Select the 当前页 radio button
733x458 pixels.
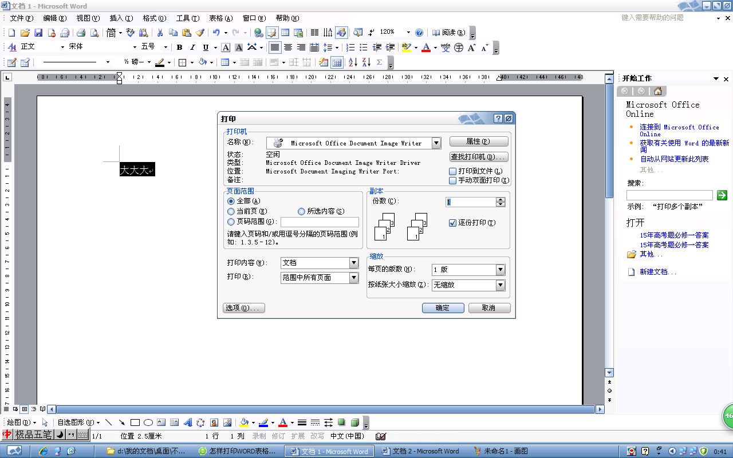point(231,211)
